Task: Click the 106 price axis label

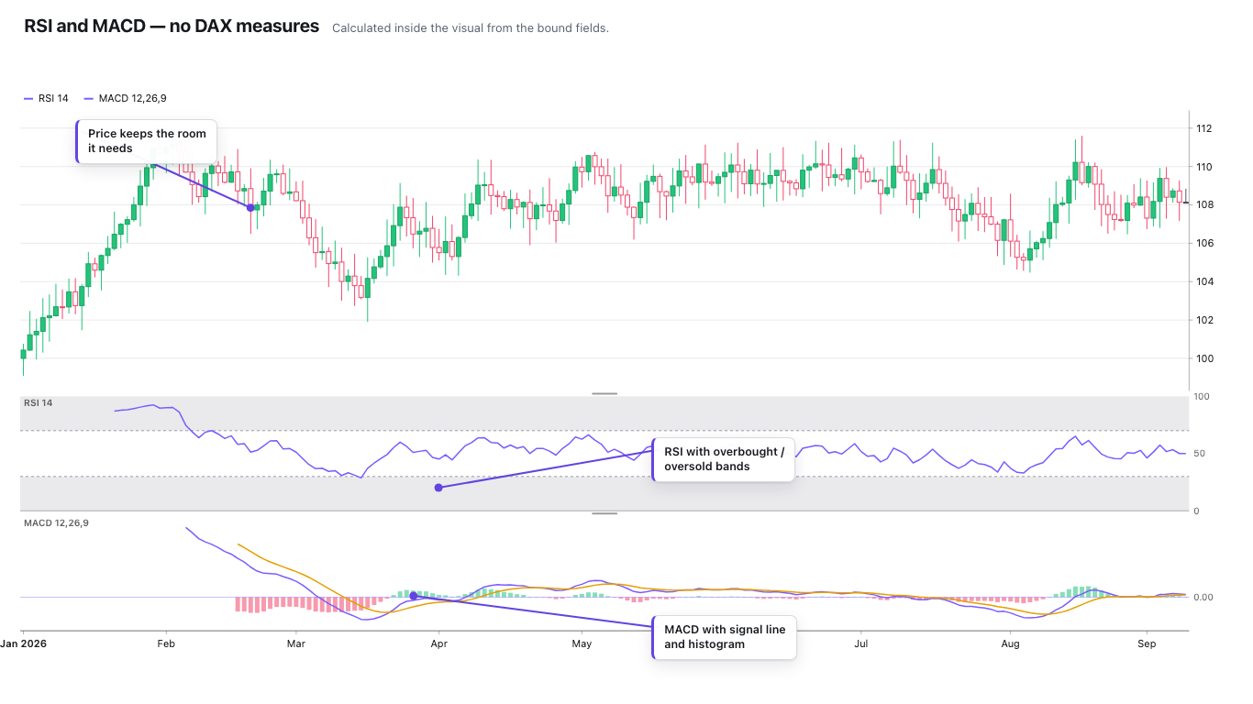Action: coord(1203,243)
